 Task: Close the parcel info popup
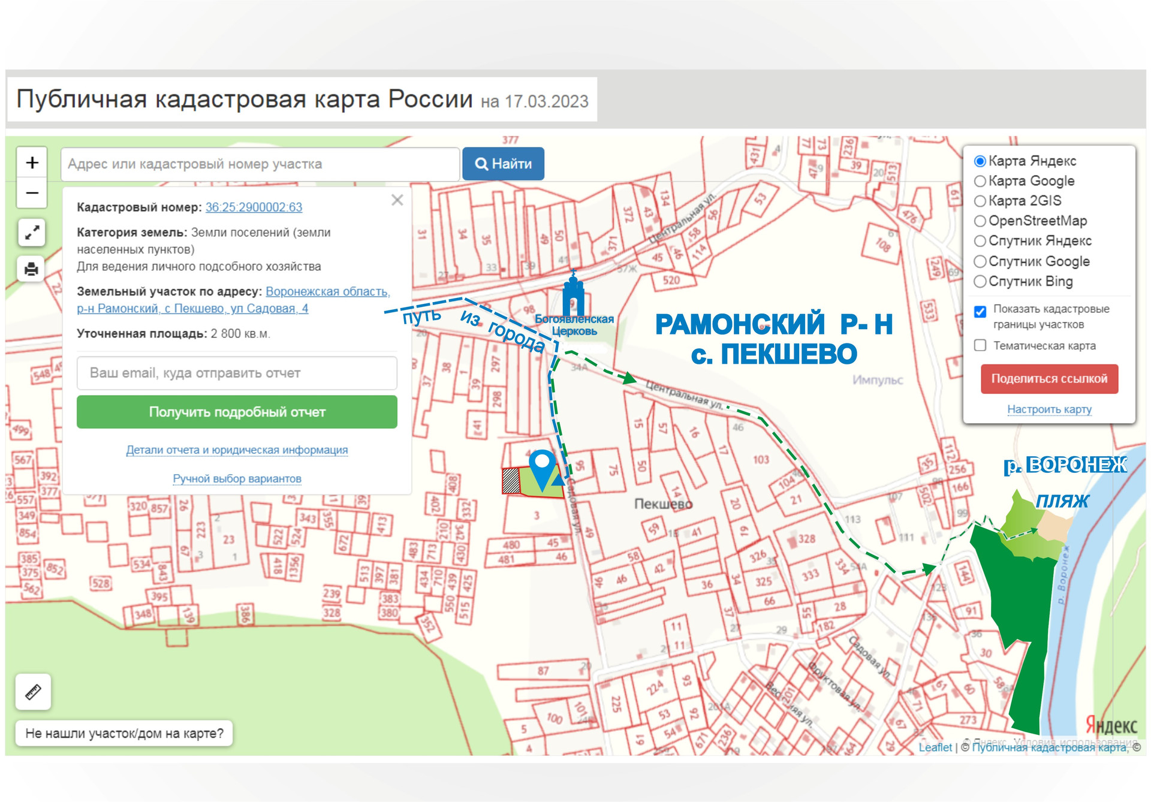[x=397, y=200]
